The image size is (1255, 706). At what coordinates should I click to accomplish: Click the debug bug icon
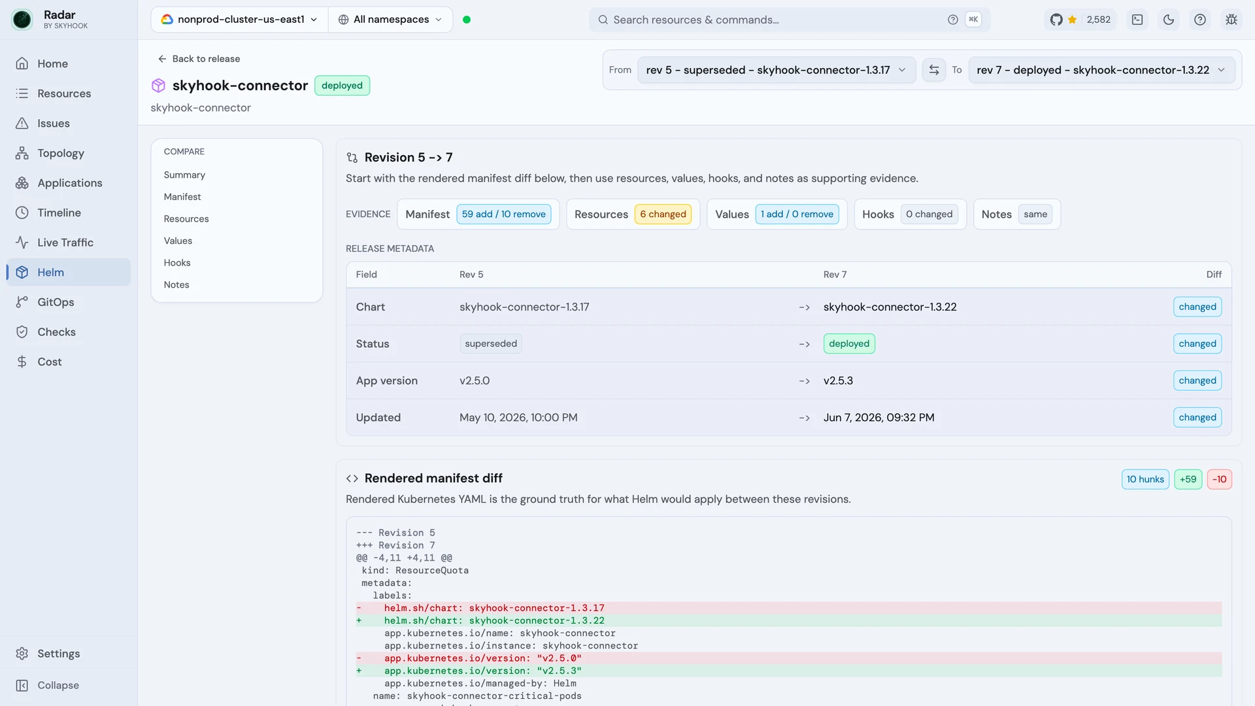1231,20
